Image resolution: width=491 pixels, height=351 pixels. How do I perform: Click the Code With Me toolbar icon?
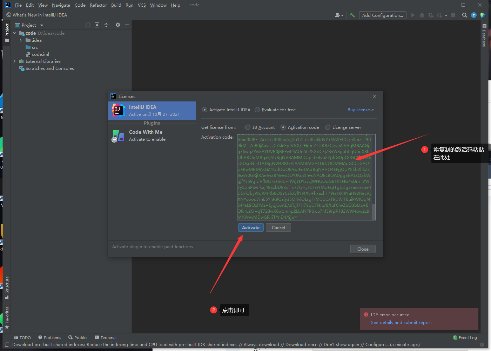(483, 15)
